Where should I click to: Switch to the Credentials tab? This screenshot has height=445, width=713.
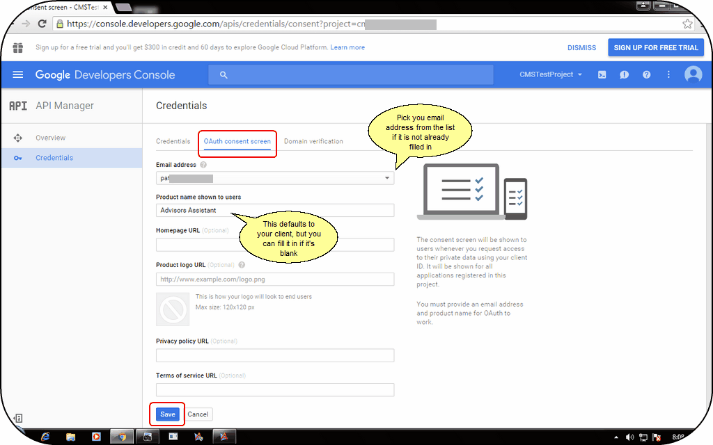click(x=173, y=140)
